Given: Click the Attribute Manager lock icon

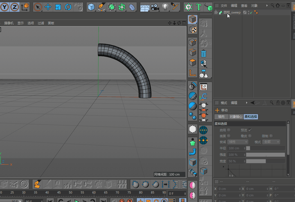Looking at the screenshot, I should coord(278,103).
